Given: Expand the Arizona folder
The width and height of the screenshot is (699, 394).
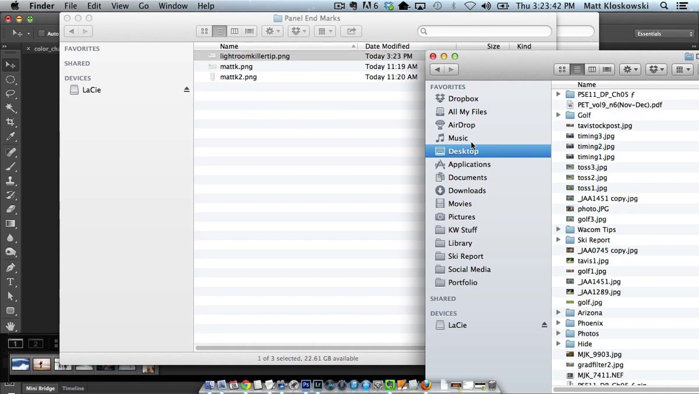Looking at the screenshot, I should point(558,313).
